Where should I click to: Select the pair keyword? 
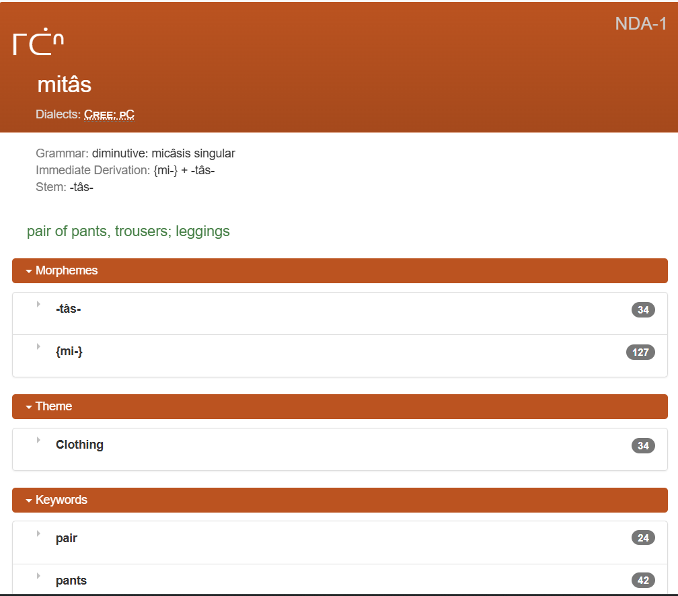click(x=66, y=538)
